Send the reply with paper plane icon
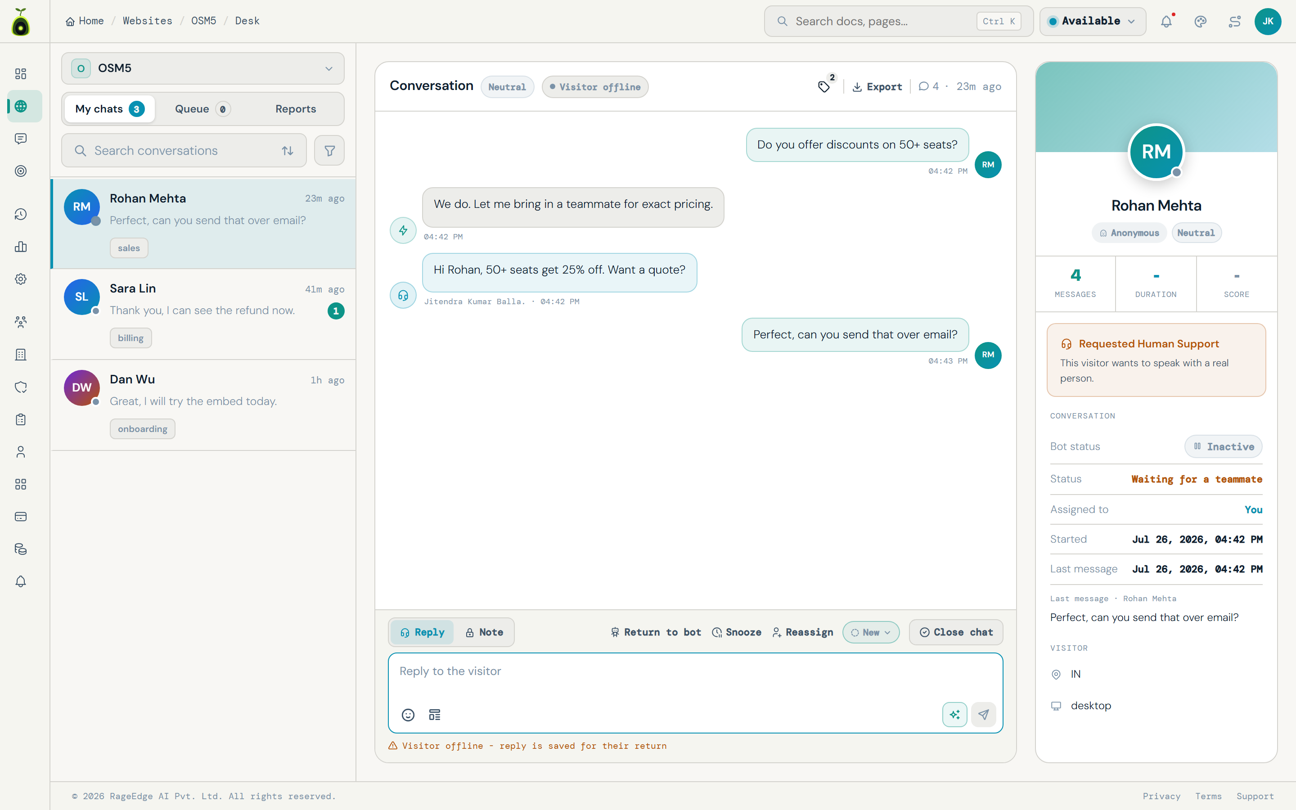The image size is (1296, 810). 983,715
